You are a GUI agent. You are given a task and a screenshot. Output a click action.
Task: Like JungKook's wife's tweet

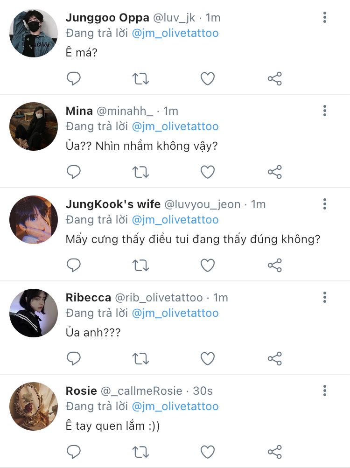coord(208,265)
